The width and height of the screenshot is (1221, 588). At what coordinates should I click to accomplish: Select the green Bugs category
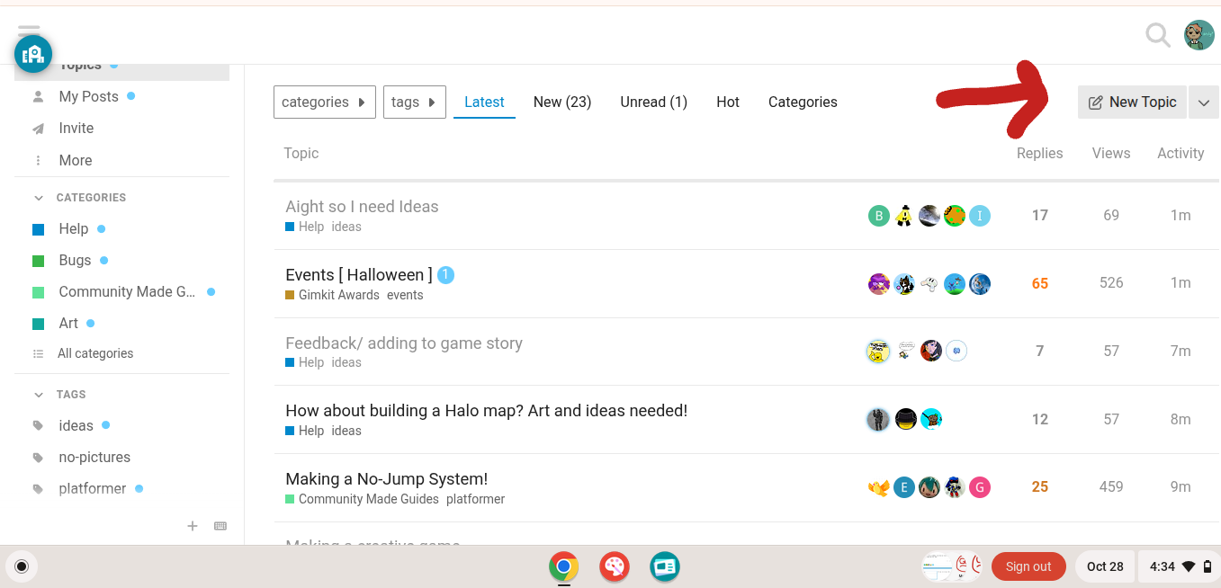pos(74,261)
